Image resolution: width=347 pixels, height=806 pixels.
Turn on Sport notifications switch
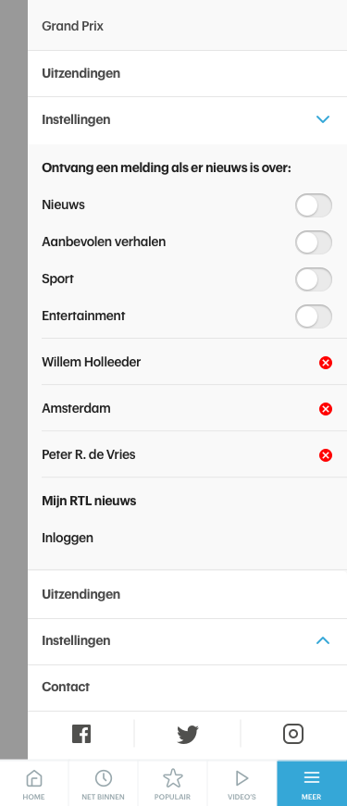coord(314,279)
